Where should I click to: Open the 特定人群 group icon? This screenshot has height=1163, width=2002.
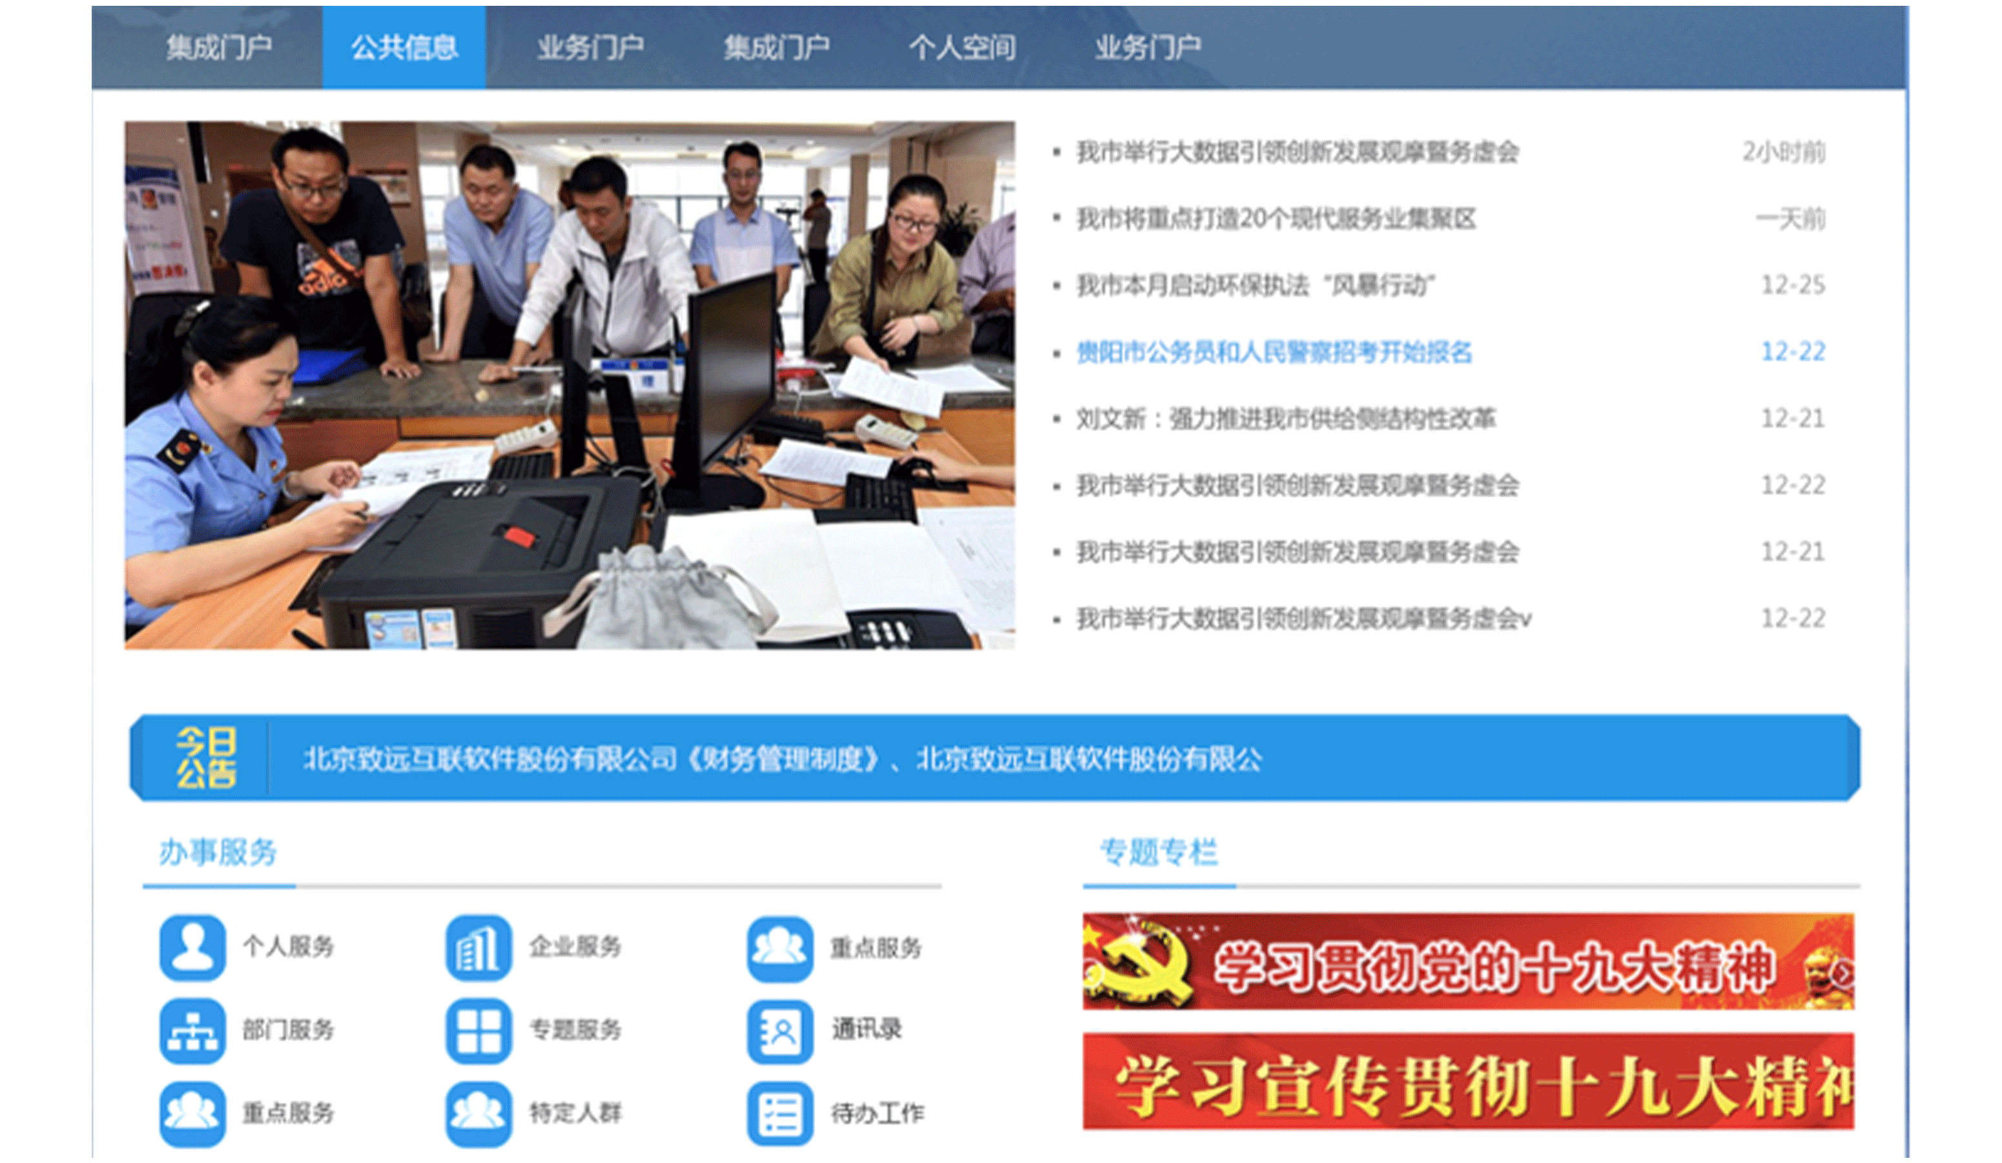tap(479, 1114)
